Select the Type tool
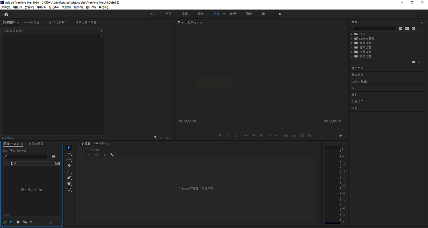This screenshot has height=228, width=428. [69, 189]
